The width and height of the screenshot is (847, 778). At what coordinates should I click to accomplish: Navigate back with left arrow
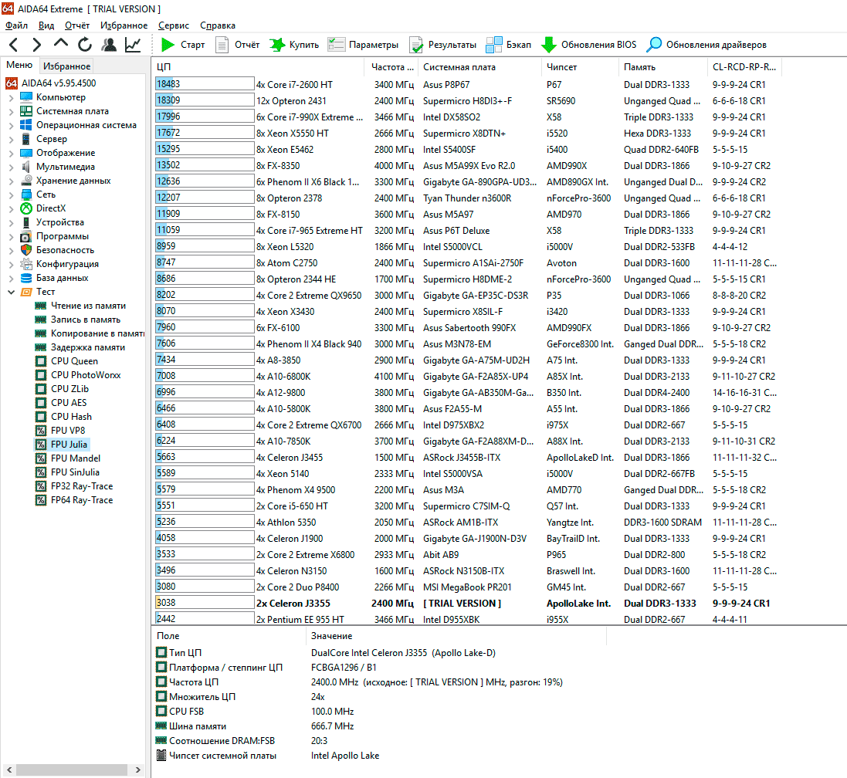(x=14, y=45)
